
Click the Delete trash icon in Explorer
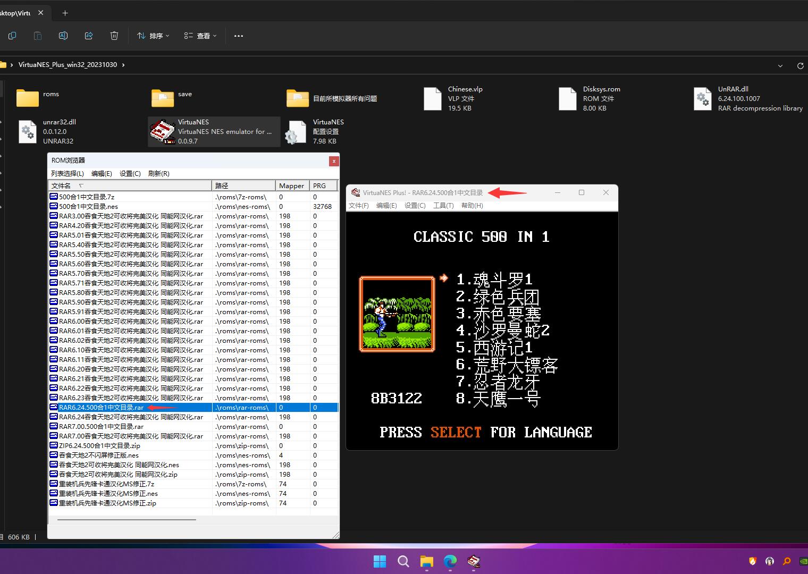114,36
